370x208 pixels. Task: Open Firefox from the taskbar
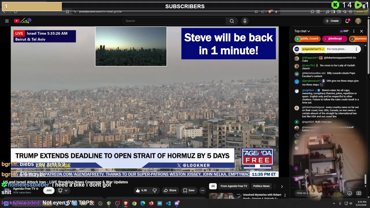[151, 203]
